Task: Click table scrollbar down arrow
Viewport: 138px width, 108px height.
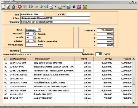Action: [134, 102]
